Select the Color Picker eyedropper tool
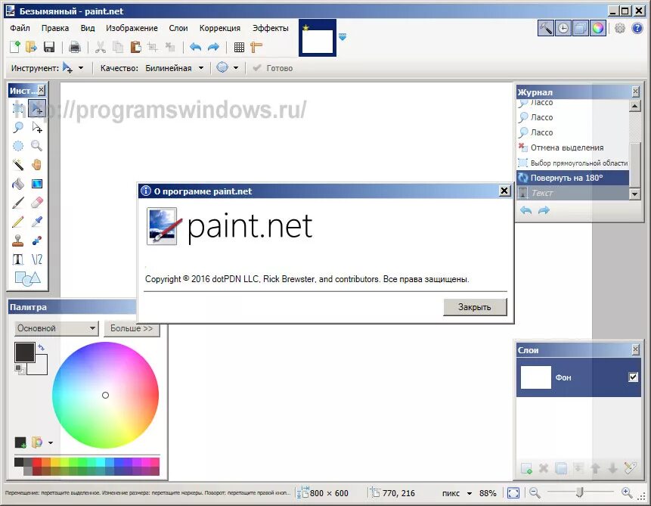Viewport: 651px width, 506px height. click(37, 222)
